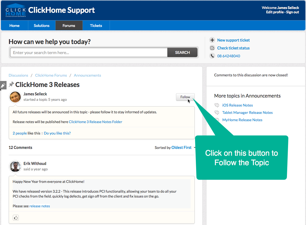Select the phone icon next to 08 64248040
The width and height of the screenshot is (306, 225).
212,56
